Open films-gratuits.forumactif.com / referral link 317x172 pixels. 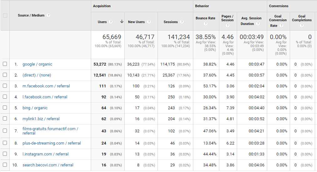[50, 131]
